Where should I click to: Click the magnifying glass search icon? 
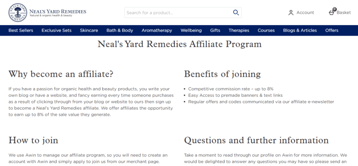(x=236, y=13)
